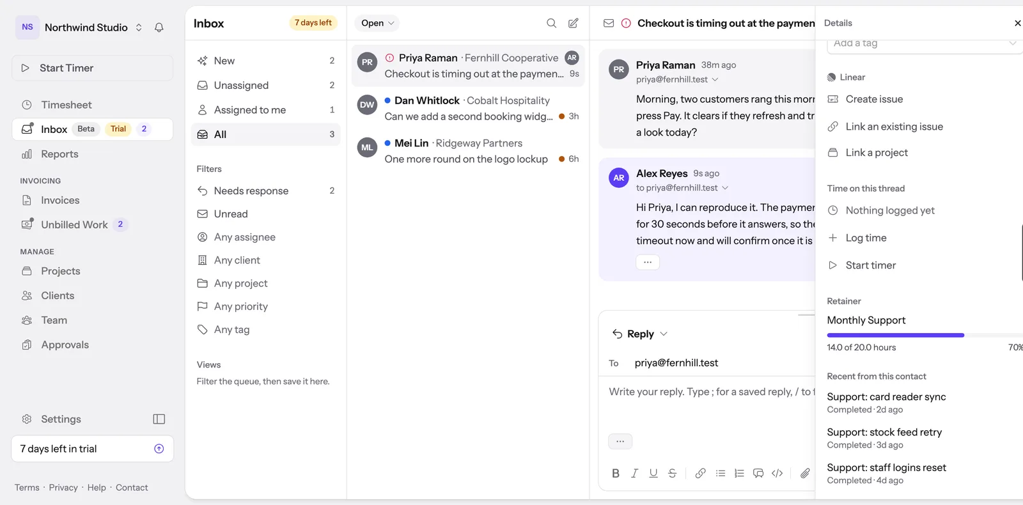
Task: Click the AR assignee avatar on Priya's conversation
Action: coord(572,58)
